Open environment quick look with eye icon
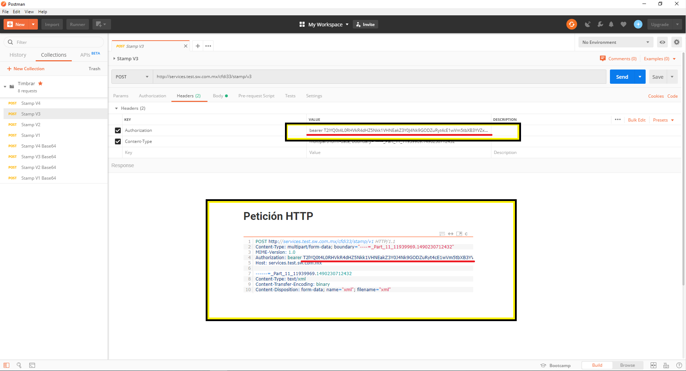 click(x=662, y=42)
